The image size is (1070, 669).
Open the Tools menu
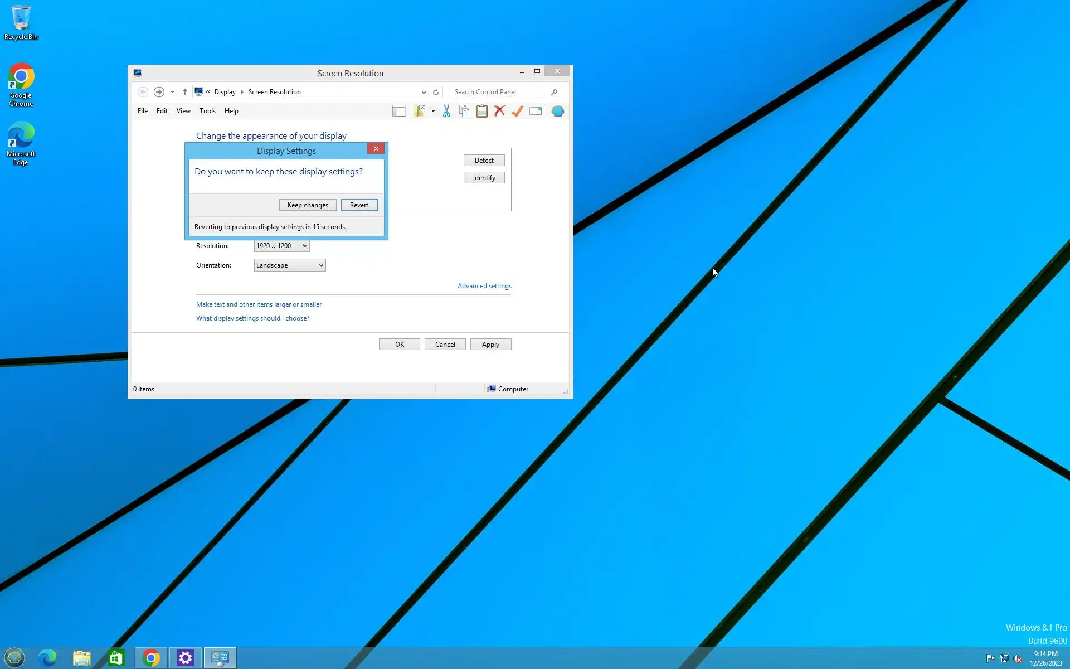(x=207, y=111)
